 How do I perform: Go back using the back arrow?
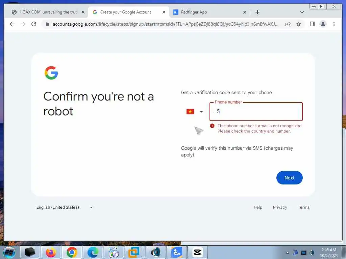12,24
